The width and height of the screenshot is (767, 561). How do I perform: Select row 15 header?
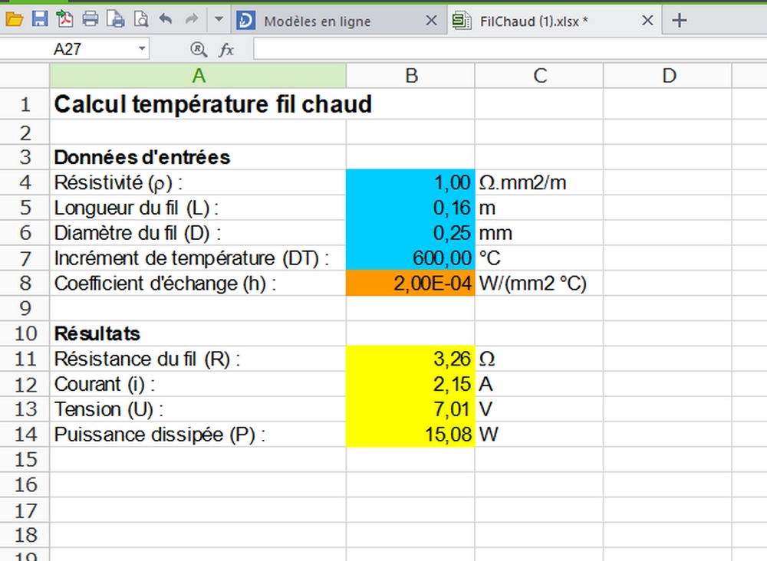[25, 459]
